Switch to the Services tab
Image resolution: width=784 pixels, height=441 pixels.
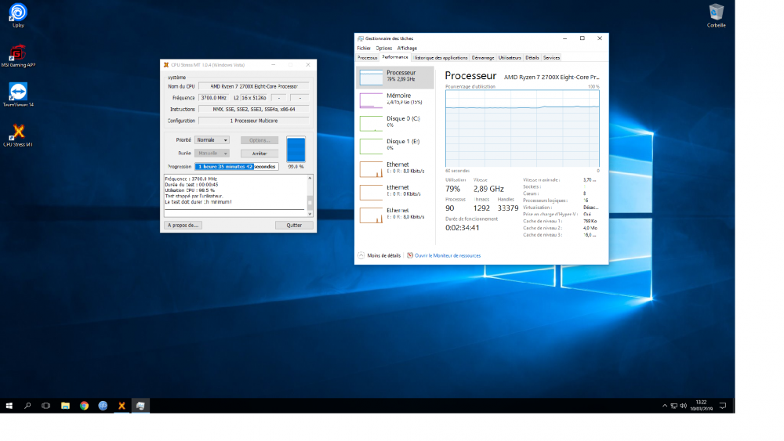pyautogui.click(x=551, y=57)
